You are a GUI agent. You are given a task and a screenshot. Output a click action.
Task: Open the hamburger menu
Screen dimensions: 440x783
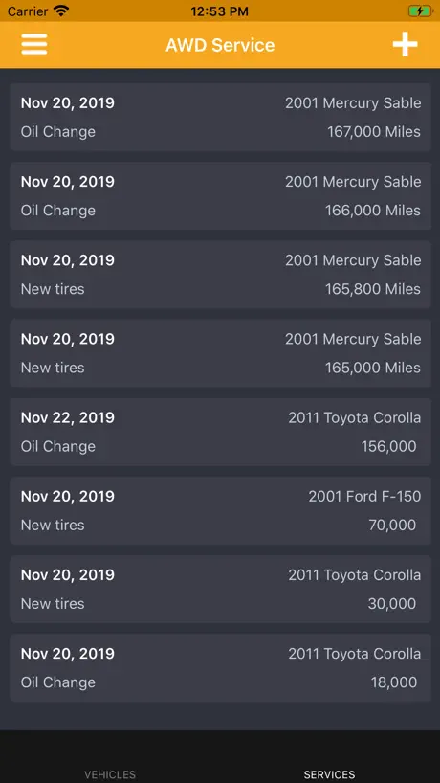tap(34, 44)
